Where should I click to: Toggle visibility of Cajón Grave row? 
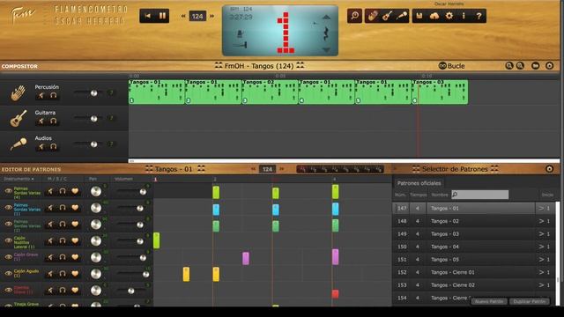(8, 257)
